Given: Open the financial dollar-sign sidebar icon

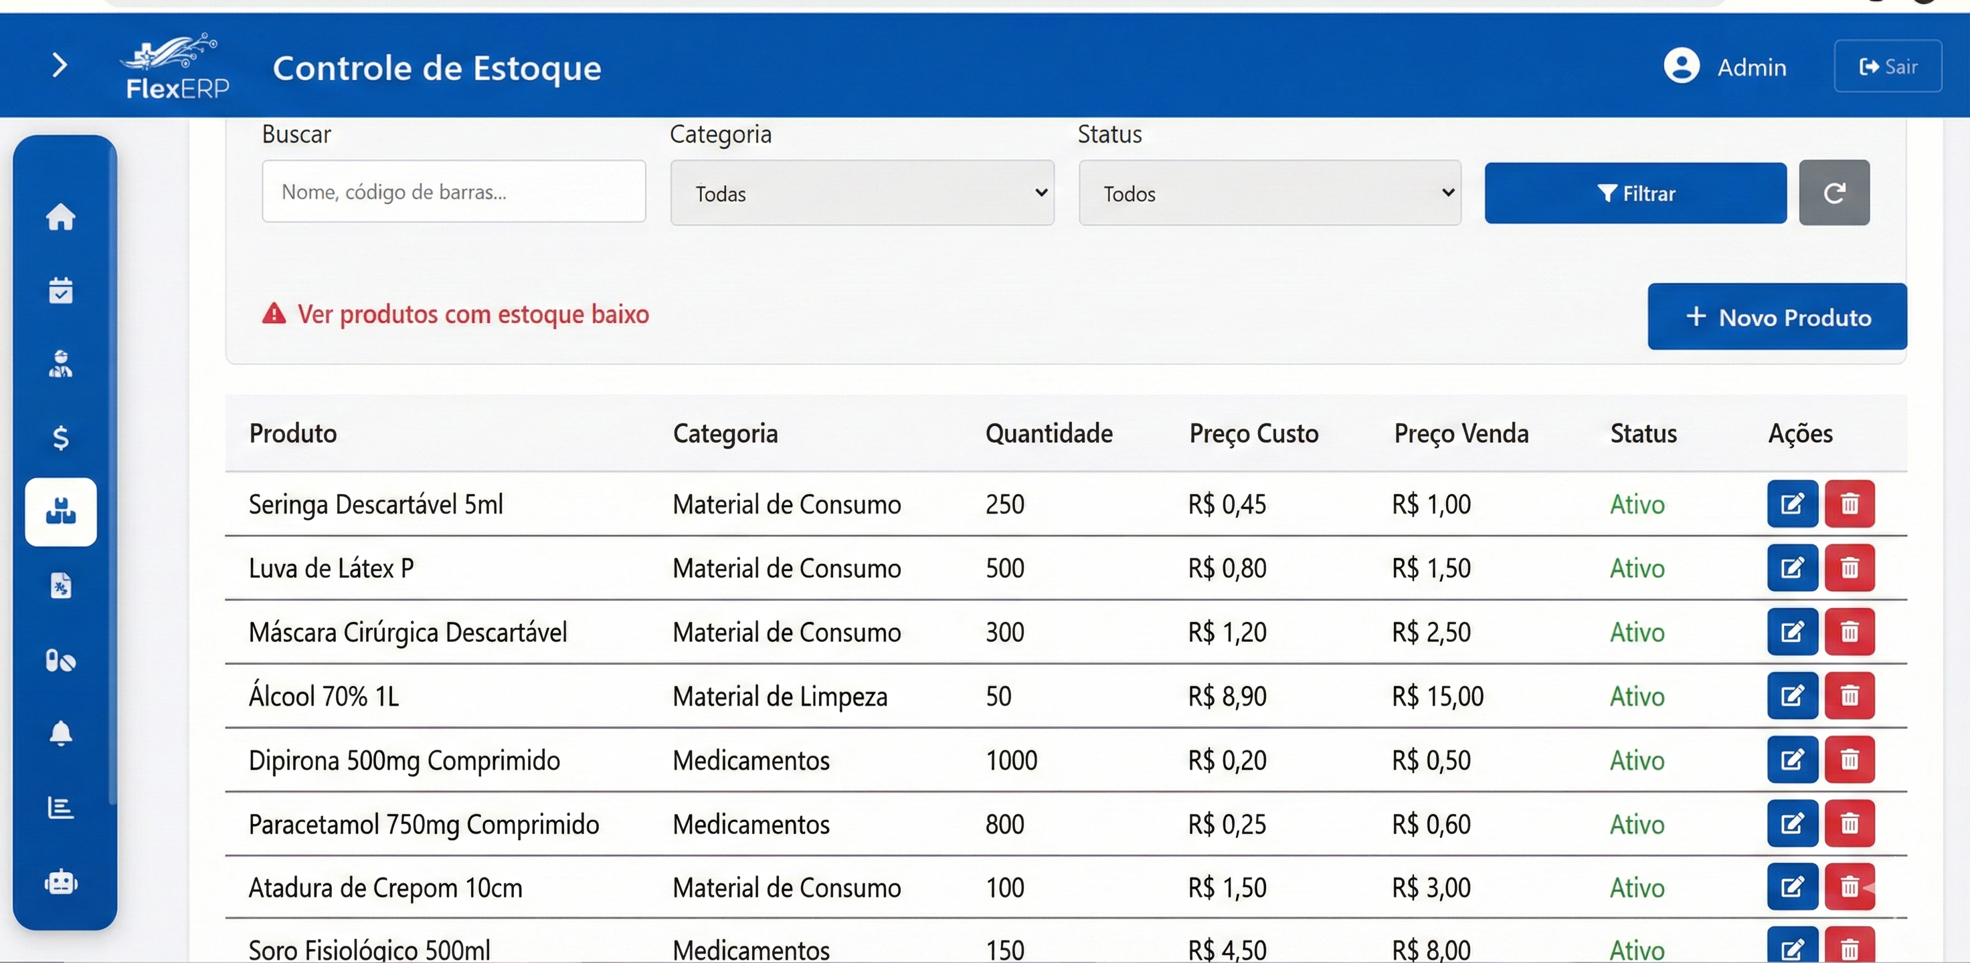Looking at the screenshot, I should 61,438.
